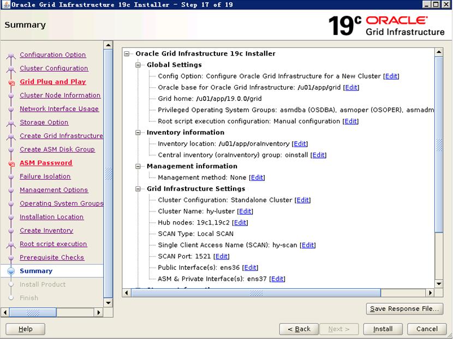The width and height of the screenshot is (453, 339).
Task: Edit the Public Interface ens36
Action: [250, 268]
